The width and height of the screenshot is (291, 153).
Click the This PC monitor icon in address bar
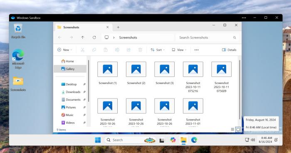pos(106,37)
